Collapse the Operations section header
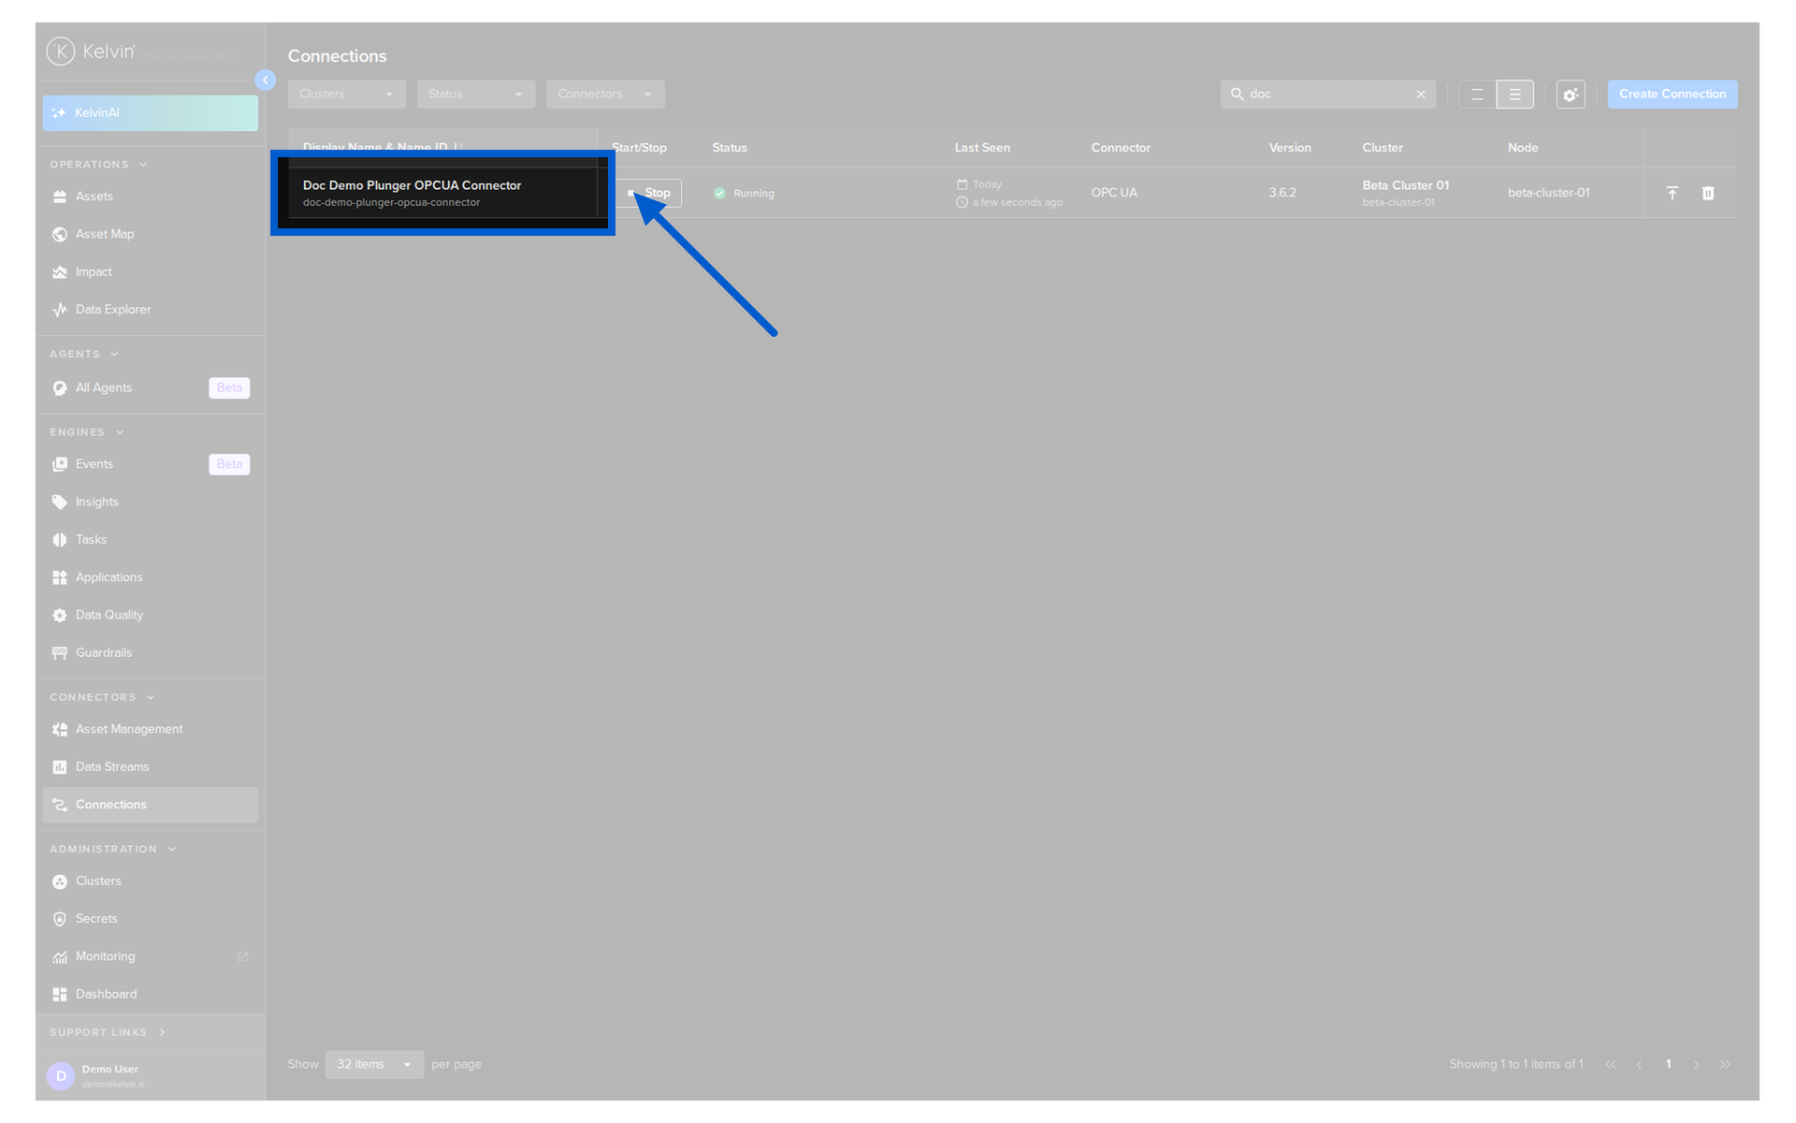Viewport: 1796px width, 1123px height. point(98,165)
